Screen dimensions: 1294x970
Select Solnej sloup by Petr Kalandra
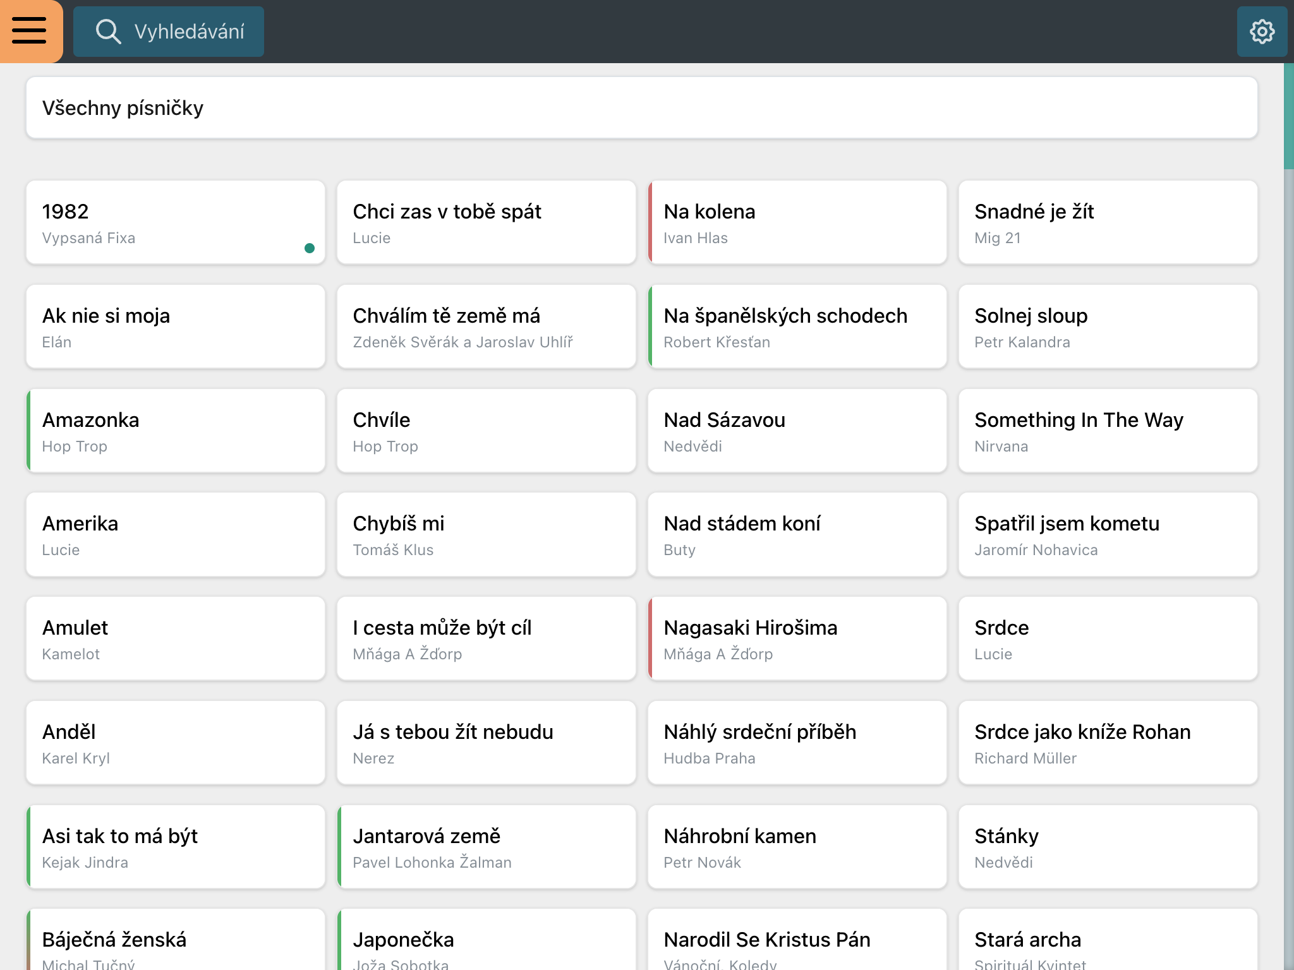click(1108, 326)
